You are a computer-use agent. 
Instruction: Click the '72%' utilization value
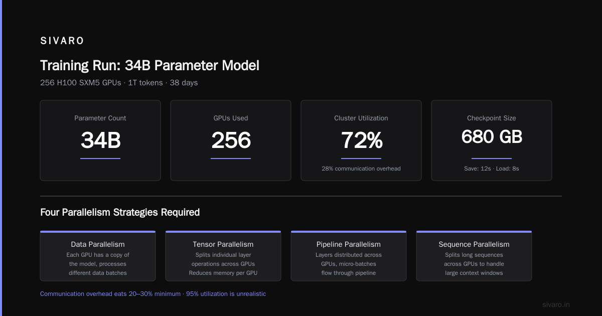(x=361, y=140)
